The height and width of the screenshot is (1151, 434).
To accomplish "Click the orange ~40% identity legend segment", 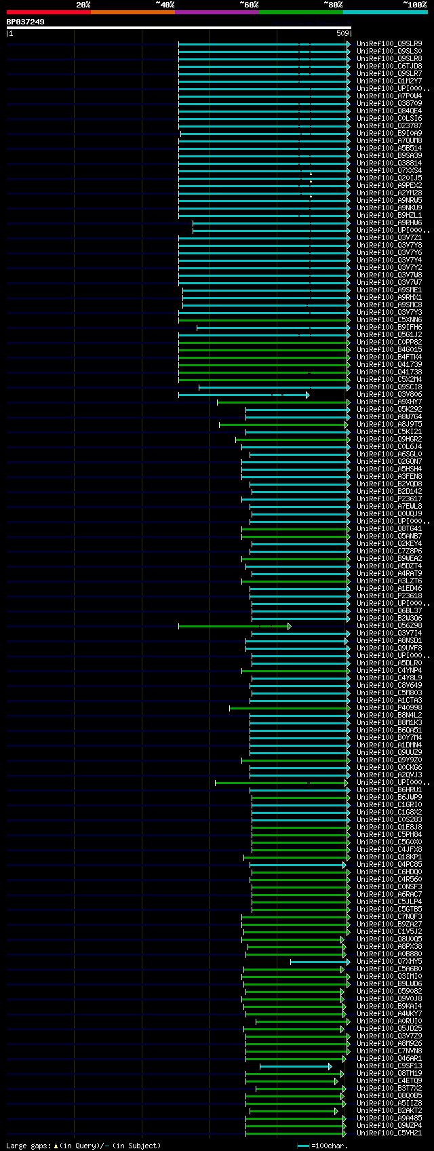I will [x=133, y=12].
